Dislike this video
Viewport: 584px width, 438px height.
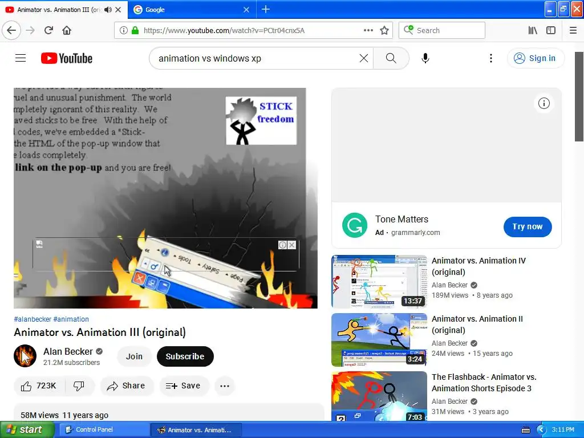click(79, 386)
